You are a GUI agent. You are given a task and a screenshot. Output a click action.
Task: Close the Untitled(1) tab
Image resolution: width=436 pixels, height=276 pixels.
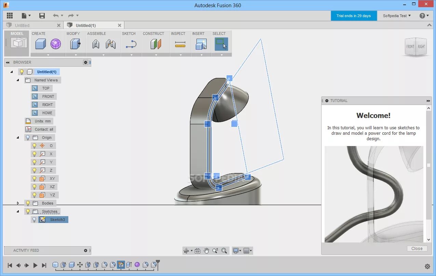[x=120, y=25]
